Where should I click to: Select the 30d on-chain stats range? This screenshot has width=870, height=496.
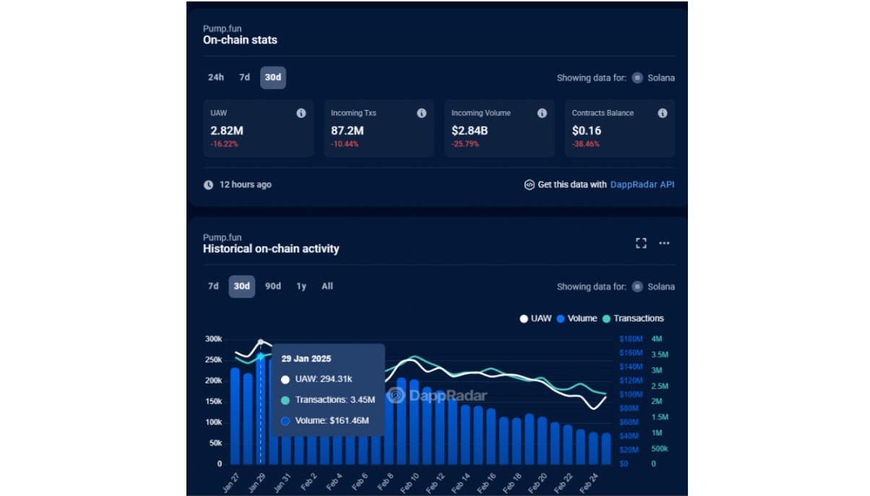(x=273, y=77)
